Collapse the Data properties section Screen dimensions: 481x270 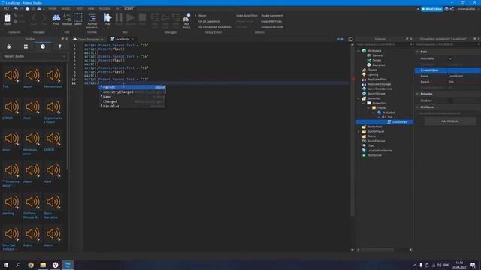pyautogui.click(x=417, y=52)
